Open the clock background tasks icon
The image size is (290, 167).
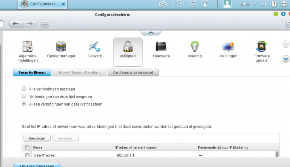pos(180,4)
